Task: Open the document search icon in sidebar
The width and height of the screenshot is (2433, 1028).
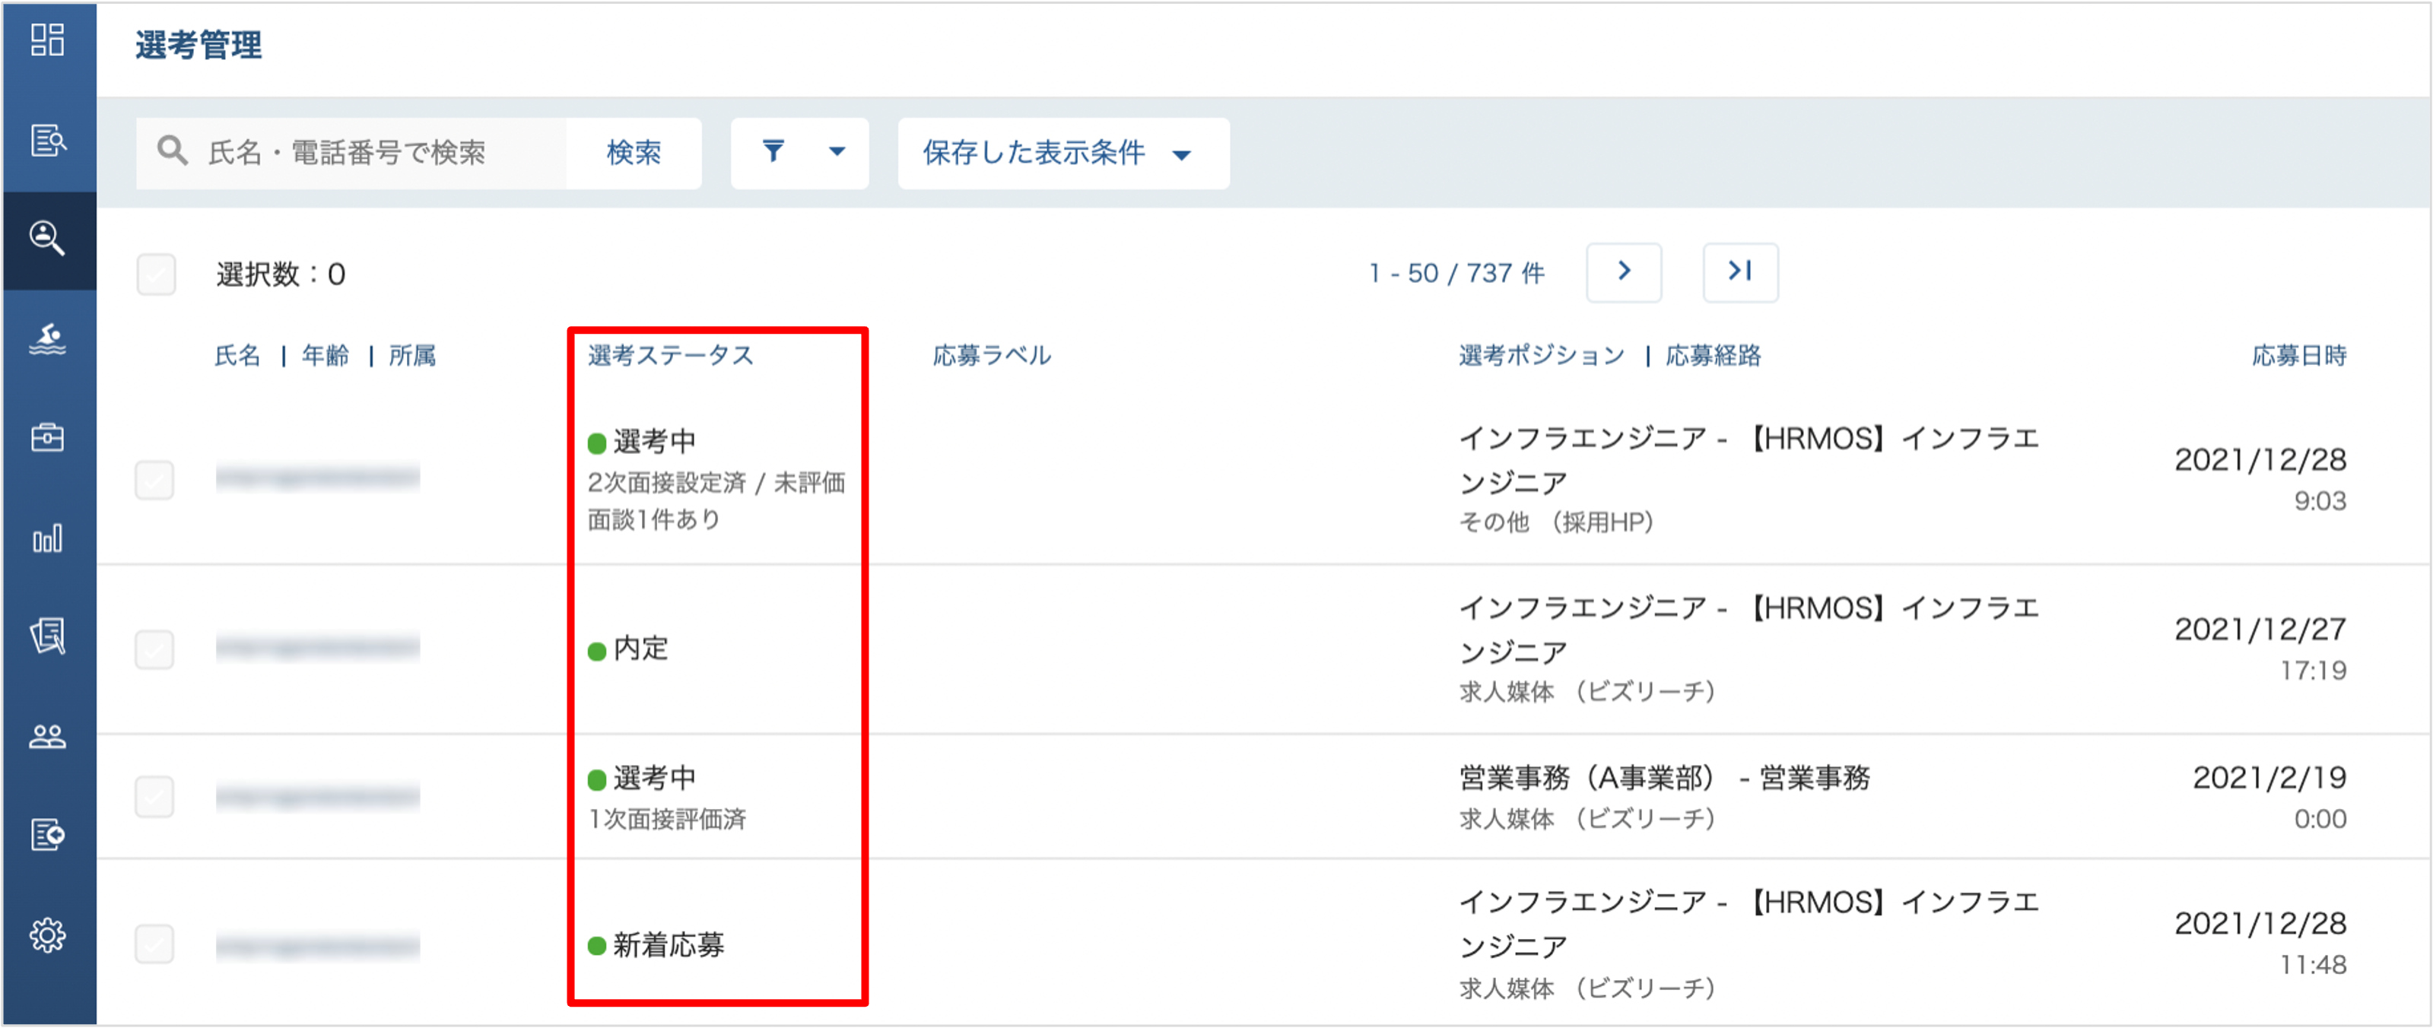Action: pyautogui.click(x=47, y=141)
